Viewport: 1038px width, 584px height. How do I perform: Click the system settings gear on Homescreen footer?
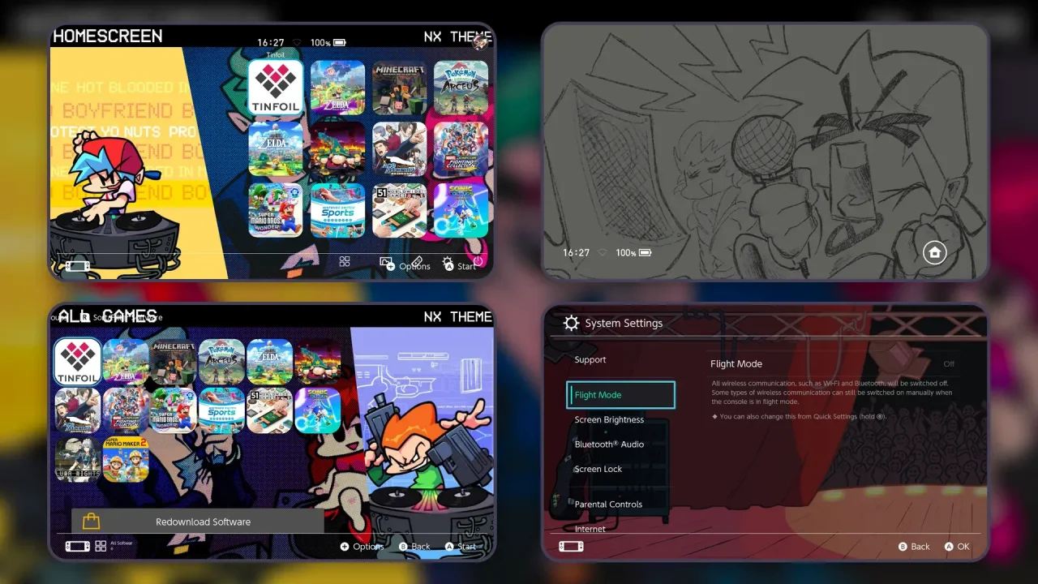click(x=448, y=263)
